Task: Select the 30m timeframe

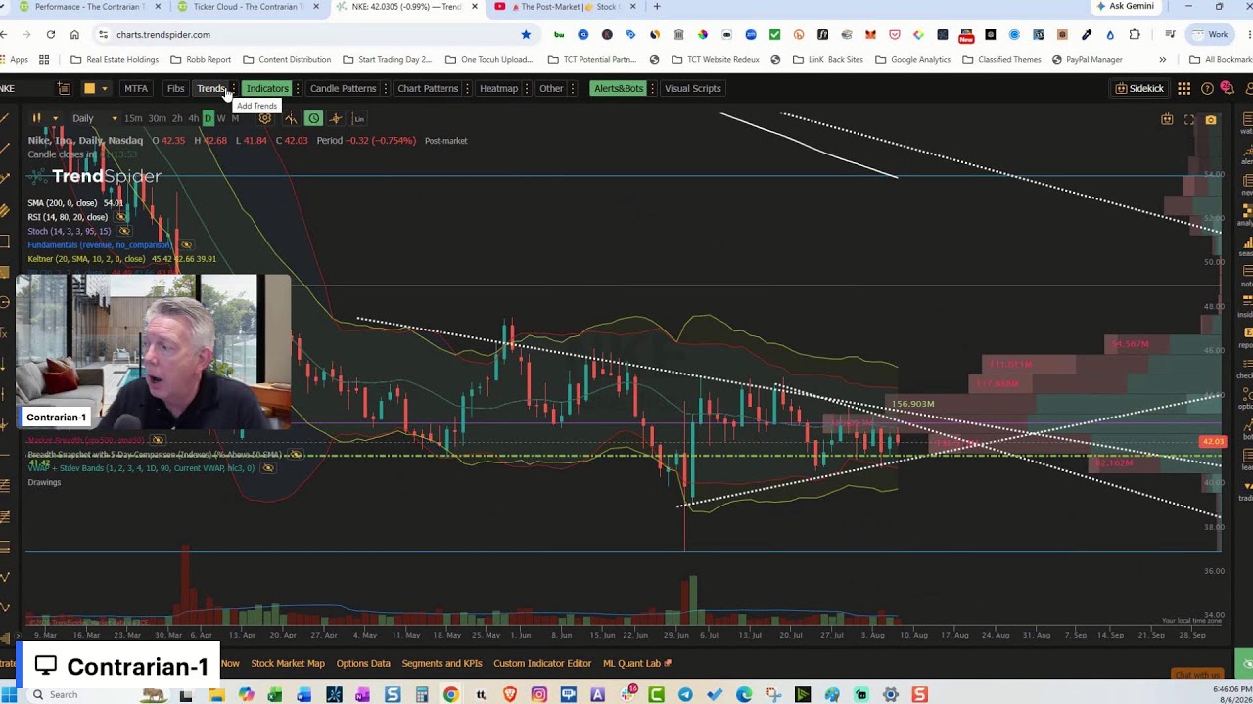Action: 157,118
